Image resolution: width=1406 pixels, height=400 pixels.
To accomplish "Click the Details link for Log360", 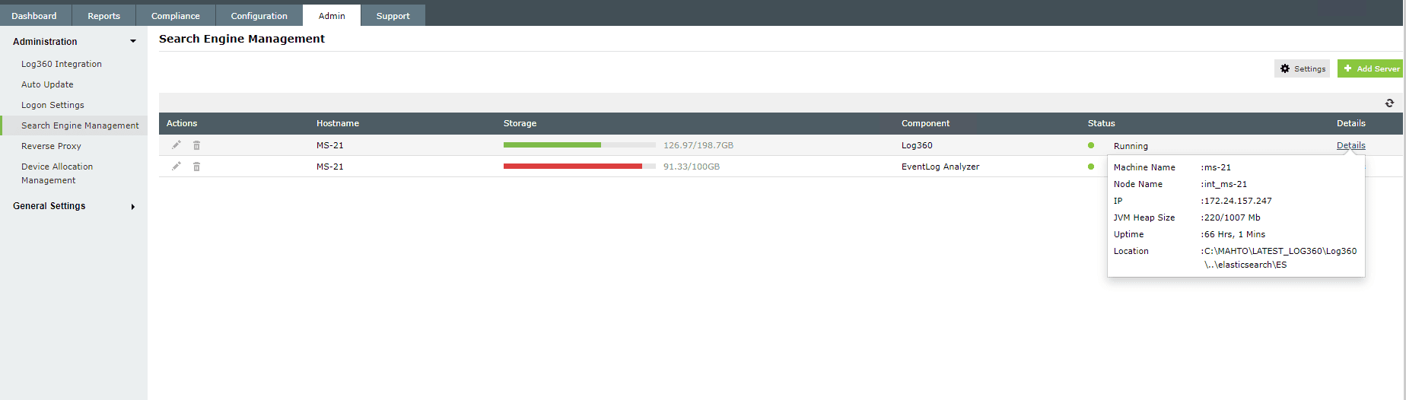I will tap(1351, 145).
